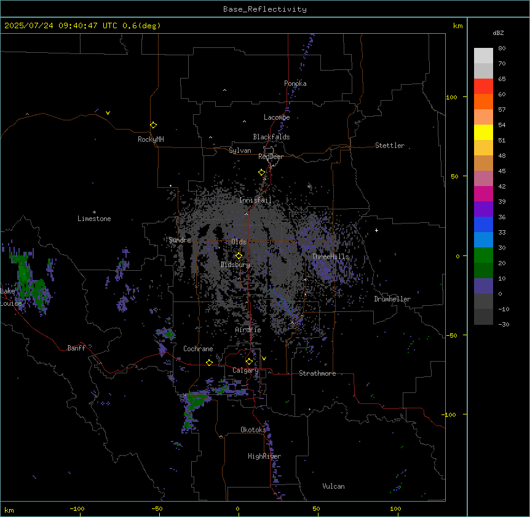Click the Ponoka city label

(295, 84)
